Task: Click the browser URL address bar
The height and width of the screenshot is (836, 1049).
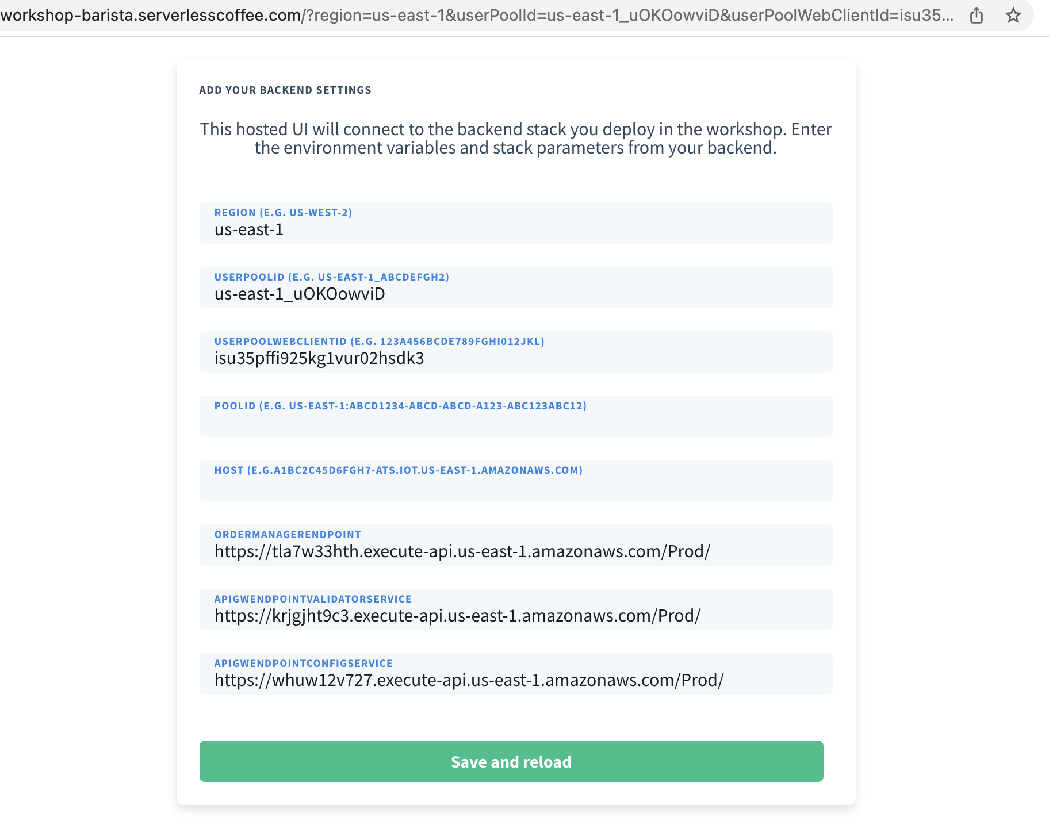Action: pyautogui.click(x=477, y=15)
